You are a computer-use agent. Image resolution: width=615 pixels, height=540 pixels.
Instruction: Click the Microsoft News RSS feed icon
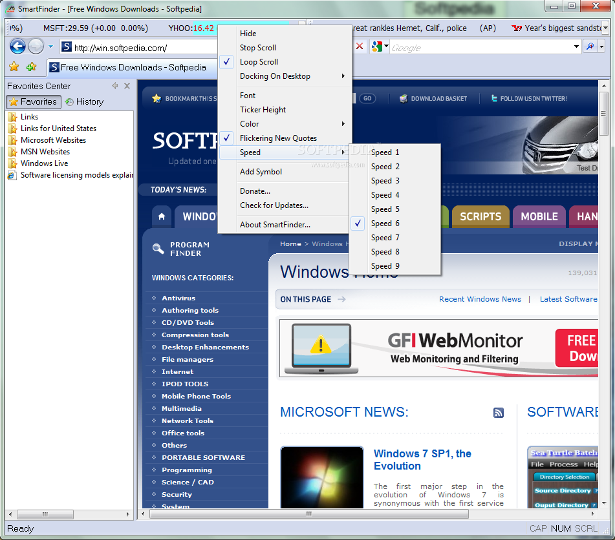[498, 413]
